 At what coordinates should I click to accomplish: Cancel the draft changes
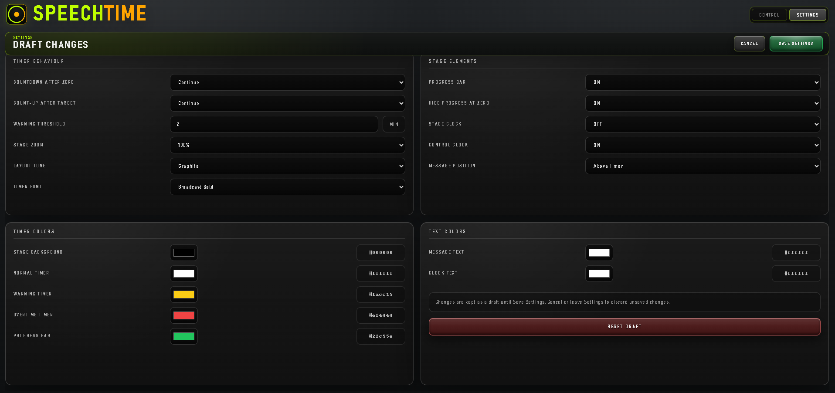pos(749,44)
